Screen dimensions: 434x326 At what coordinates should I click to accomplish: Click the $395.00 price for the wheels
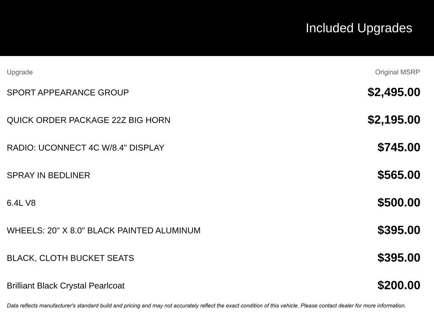(x=399, y=230)
